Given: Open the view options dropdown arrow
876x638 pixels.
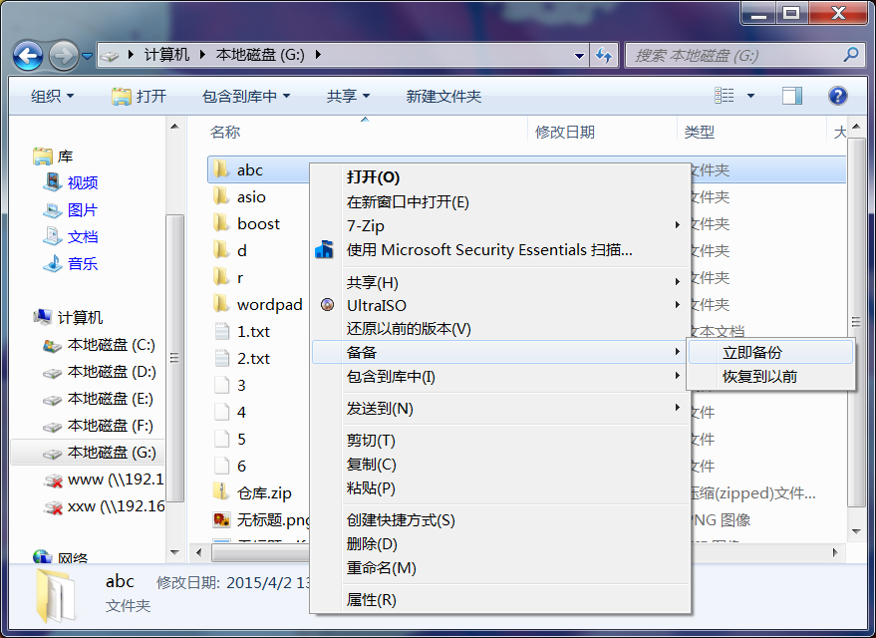Looking at the screenshot, I should tap(750, 96).
